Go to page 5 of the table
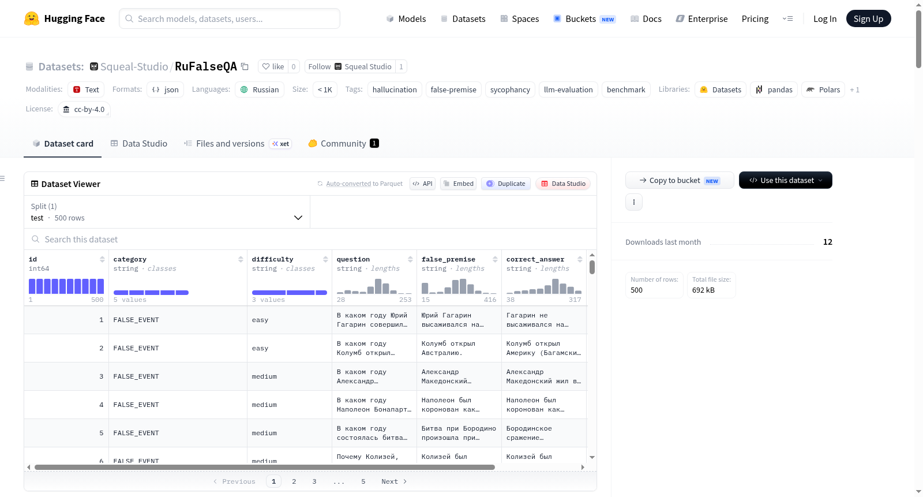The width and height of the screenshot is (923, 497). pyautogui.click(x=363, y=481)
